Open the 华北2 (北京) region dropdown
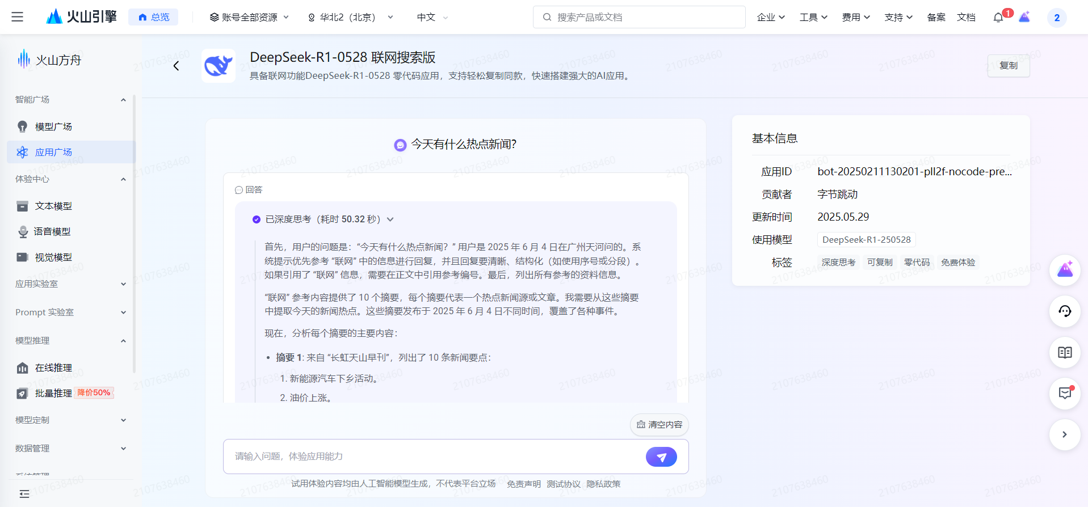The image size is (1088, 507). [x=351, y=17]
